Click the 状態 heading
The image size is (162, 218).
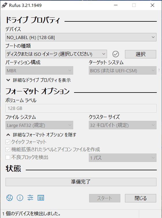[x=13, y=169]
